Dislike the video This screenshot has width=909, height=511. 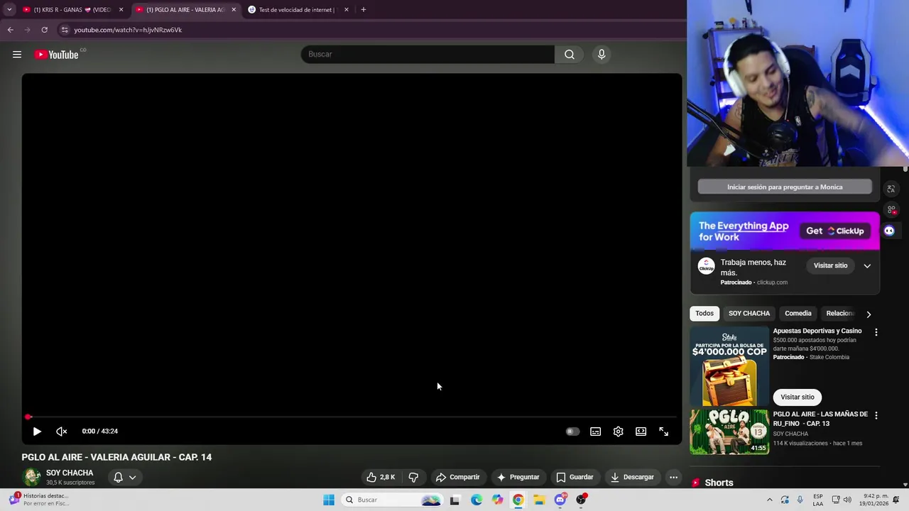[413, 477]
